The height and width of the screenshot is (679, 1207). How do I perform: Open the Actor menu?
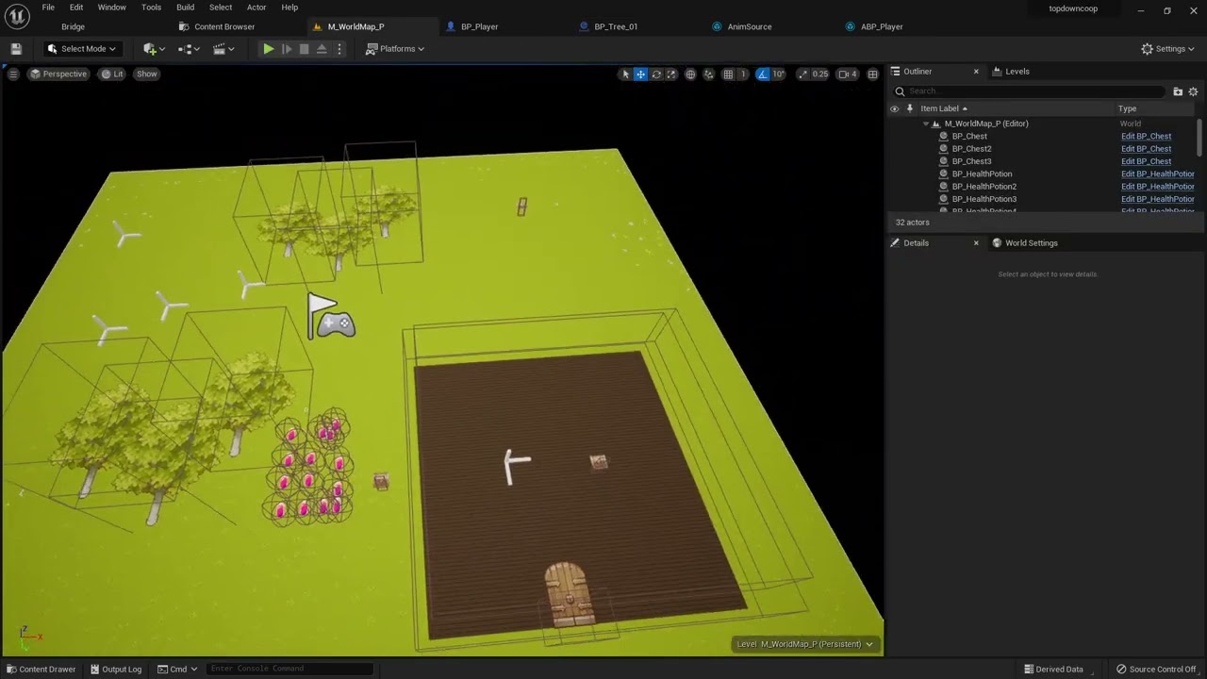click(x=256, y=8)
